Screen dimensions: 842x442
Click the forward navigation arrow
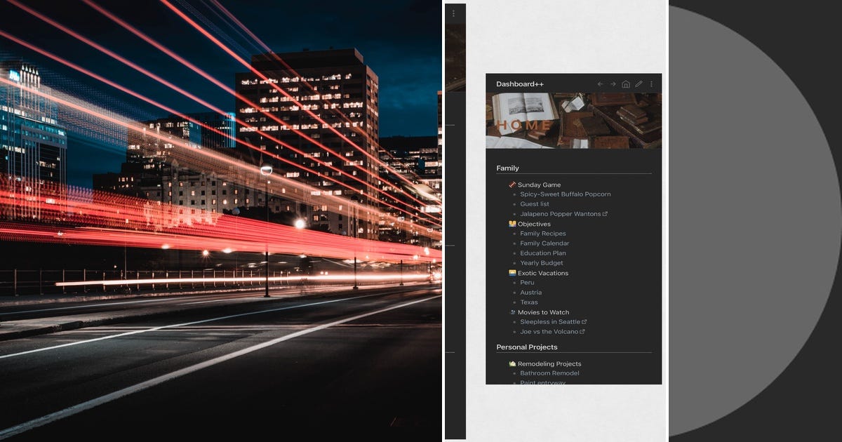pos(613,83)
